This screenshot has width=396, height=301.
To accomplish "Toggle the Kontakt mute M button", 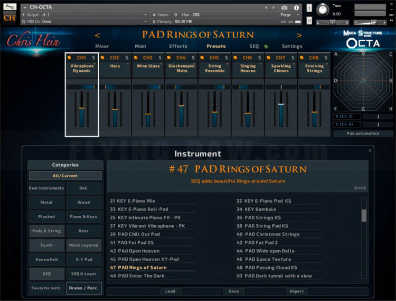I will (309, 21).
